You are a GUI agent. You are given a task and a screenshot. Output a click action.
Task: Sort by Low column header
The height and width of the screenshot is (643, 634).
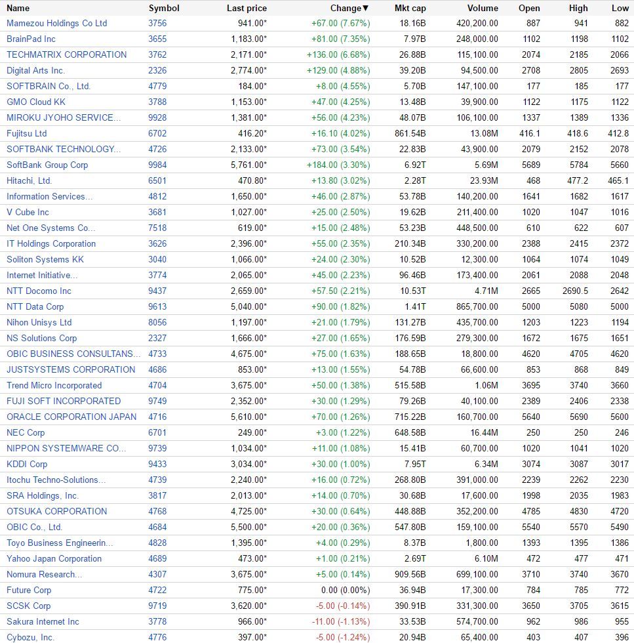[x=620, y=8]
